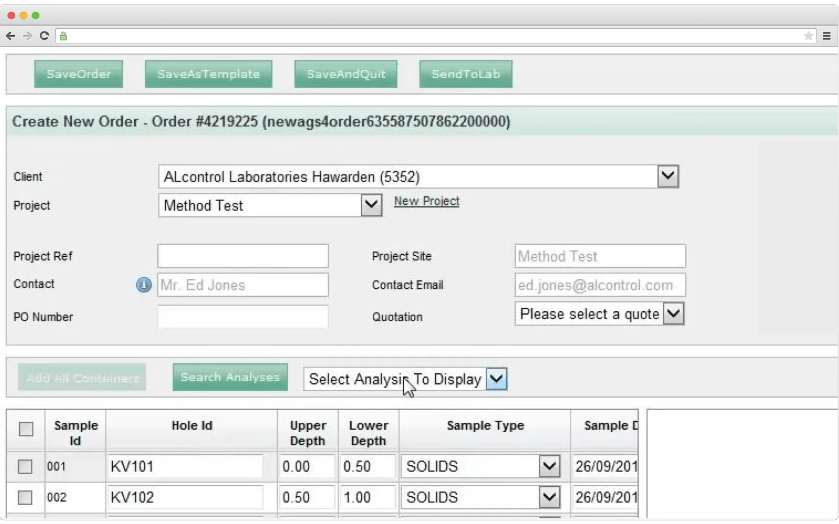Click the Hole Id field containing KV101
This screenshot has width=839, height=524.
pos(185,466)
